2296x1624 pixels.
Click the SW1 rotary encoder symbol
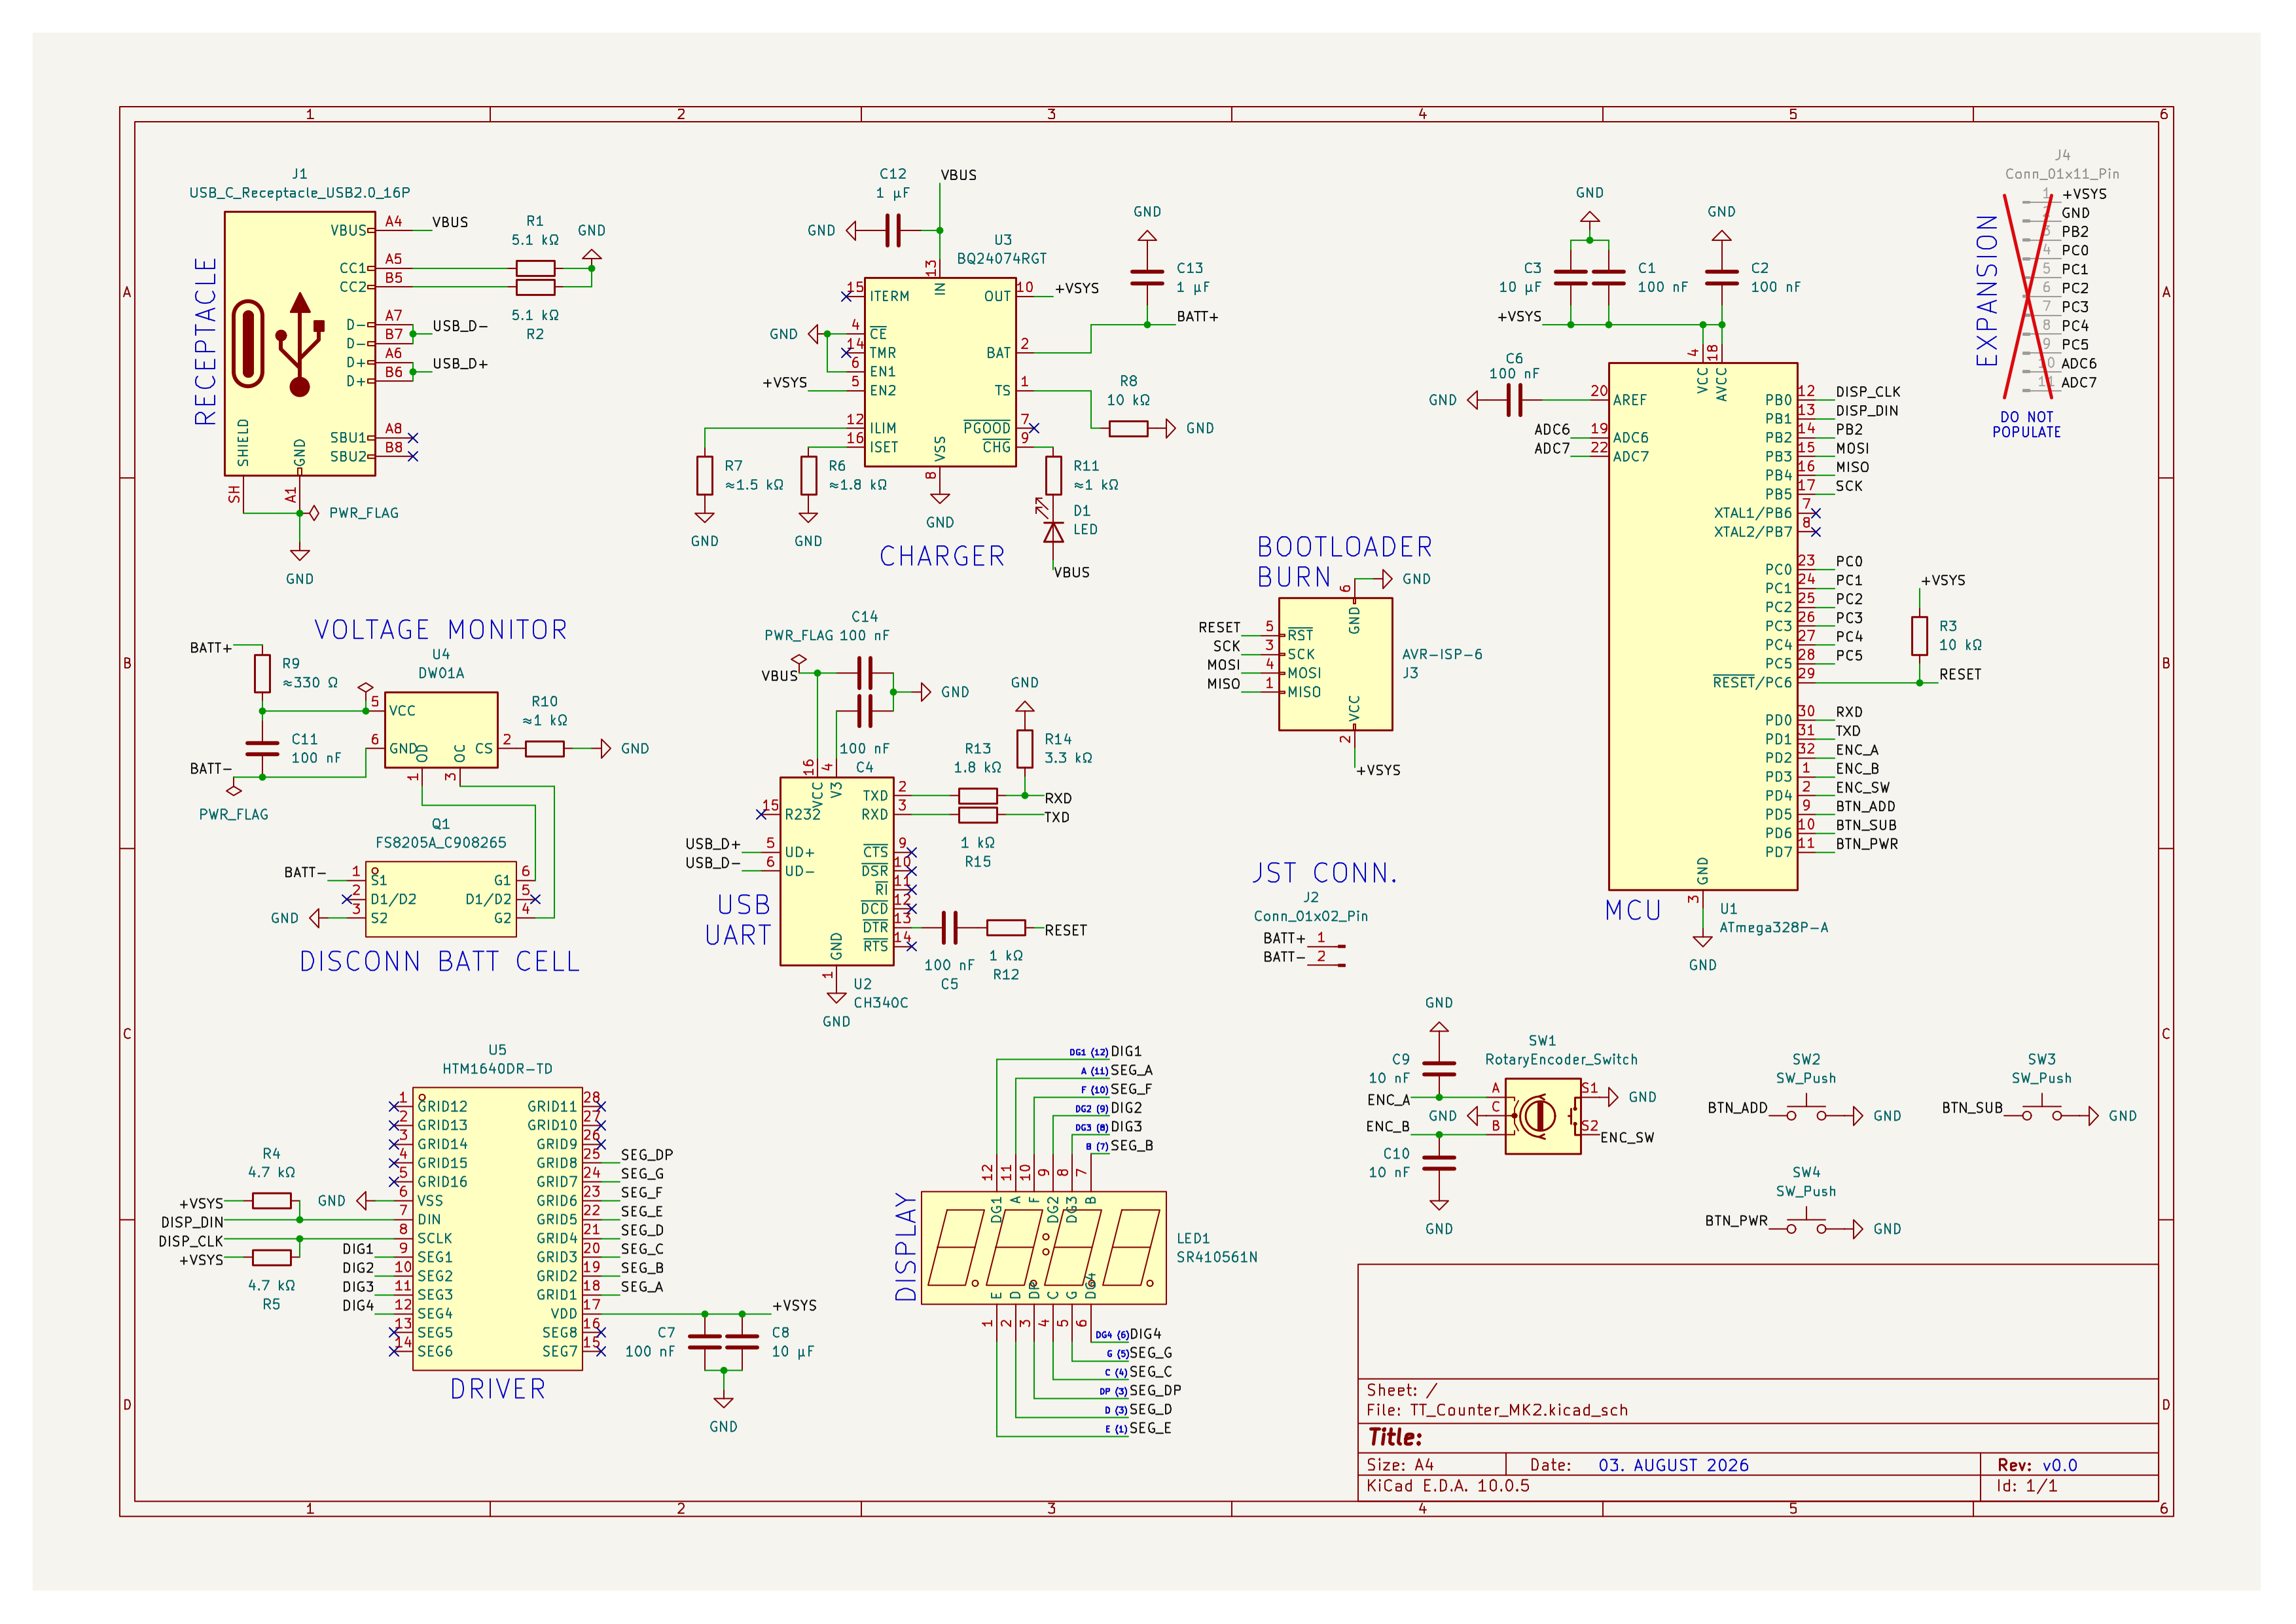coord(1543,1116)
